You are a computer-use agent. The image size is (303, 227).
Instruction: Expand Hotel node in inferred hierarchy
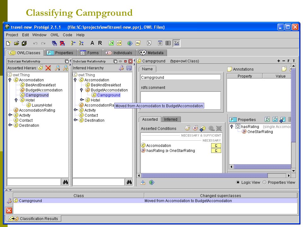pyautogui.click(x=82, y=100)
